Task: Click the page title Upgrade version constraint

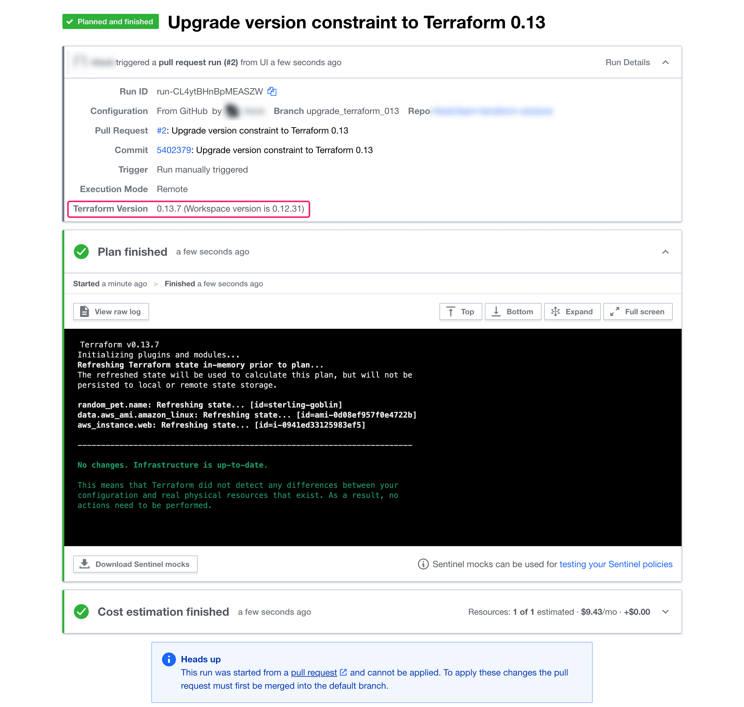Action: 356,22
